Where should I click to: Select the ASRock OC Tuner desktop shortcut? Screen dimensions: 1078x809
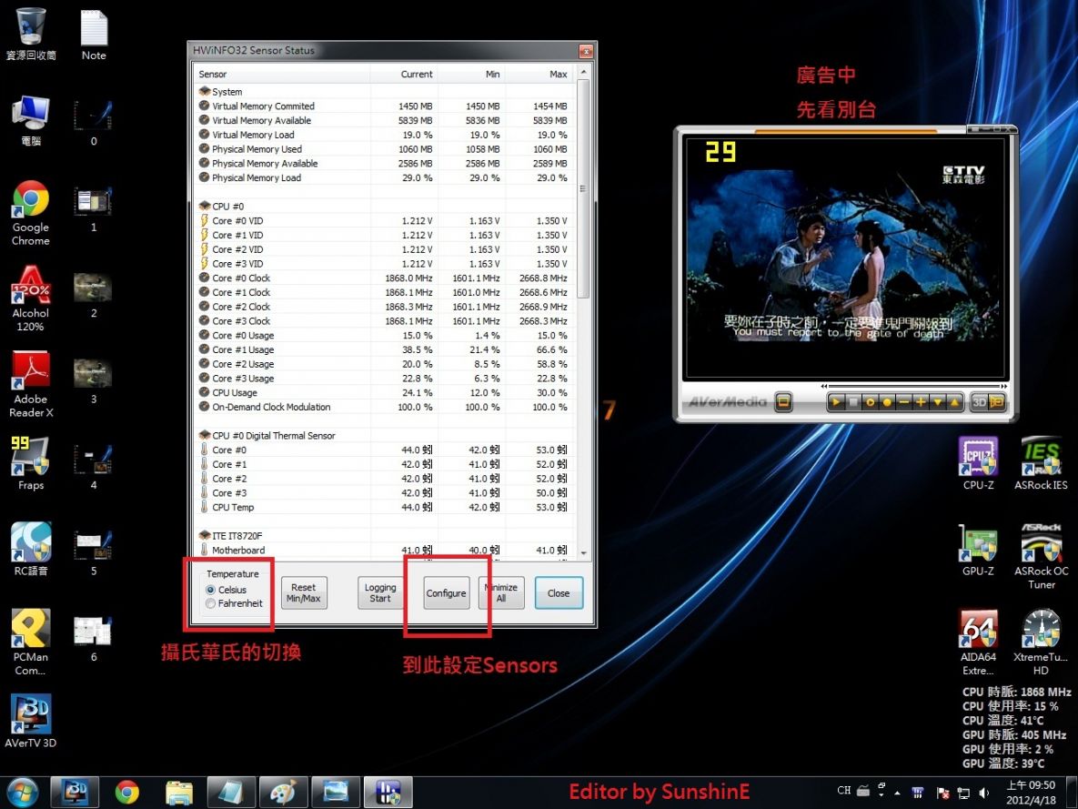[1041, 556]
